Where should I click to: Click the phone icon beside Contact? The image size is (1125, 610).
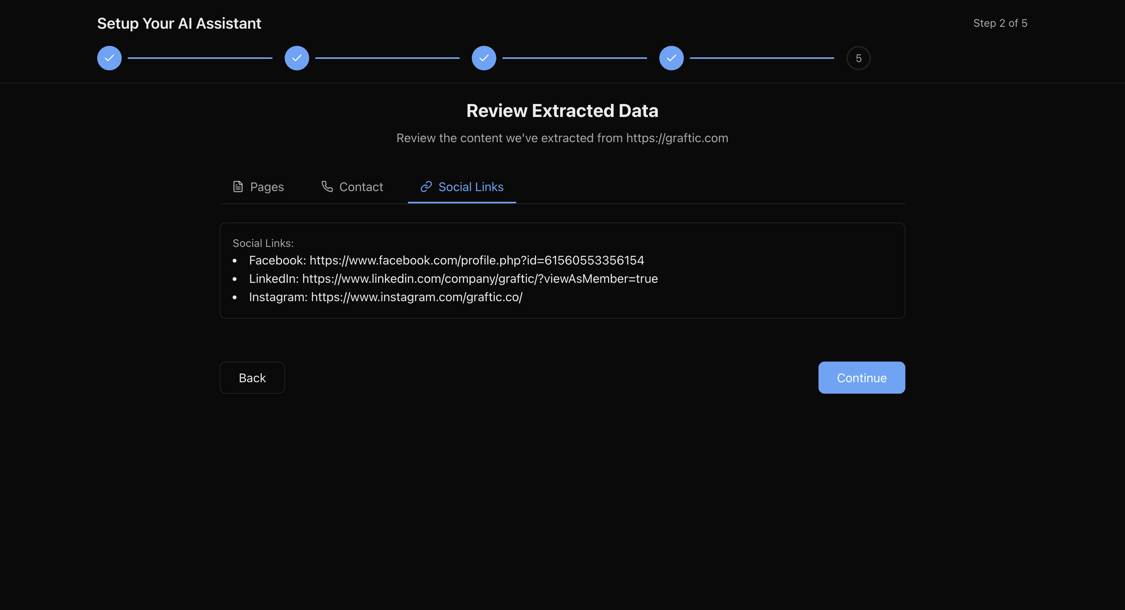coord(327,186)
